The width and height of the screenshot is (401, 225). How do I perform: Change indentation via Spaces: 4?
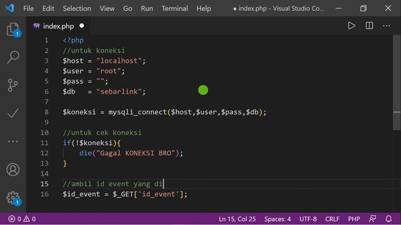tap(278, 219)
